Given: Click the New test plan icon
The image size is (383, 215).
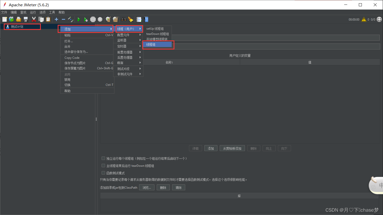Looking at the screenshot, I should click(x=5, y=19).
